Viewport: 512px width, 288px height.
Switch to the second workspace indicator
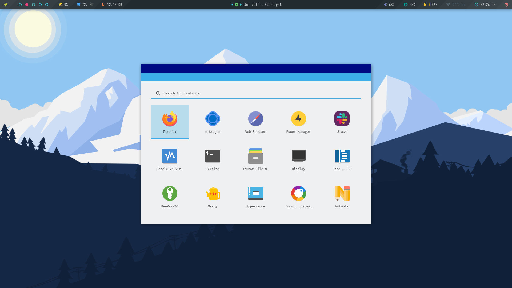27,5
